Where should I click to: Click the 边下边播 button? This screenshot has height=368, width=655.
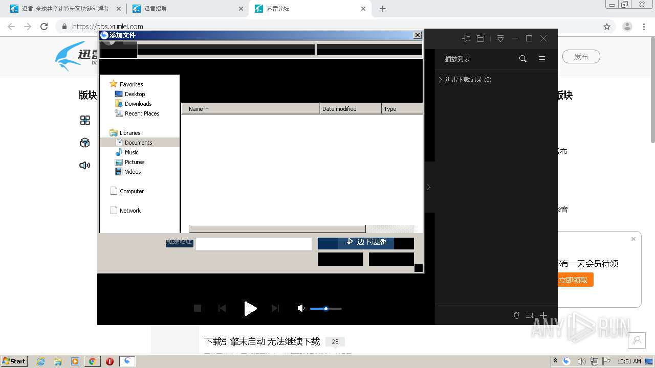(366, 243)
